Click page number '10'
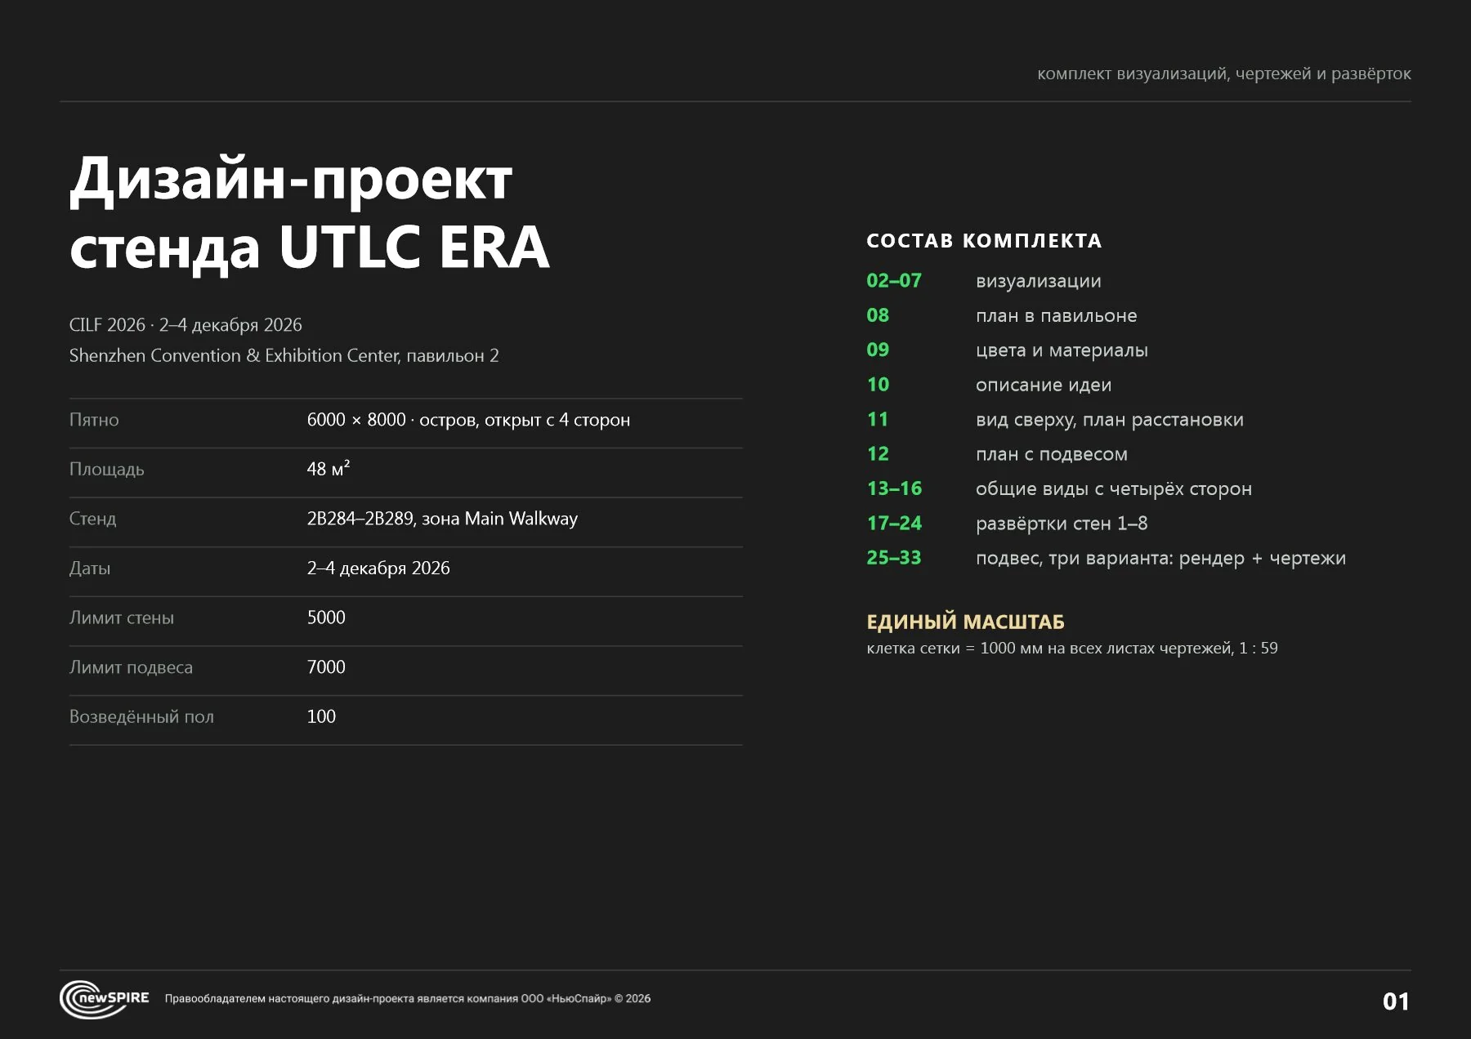The width and height of the screenshot is (1471, 1039). click(x=878, y=385)
